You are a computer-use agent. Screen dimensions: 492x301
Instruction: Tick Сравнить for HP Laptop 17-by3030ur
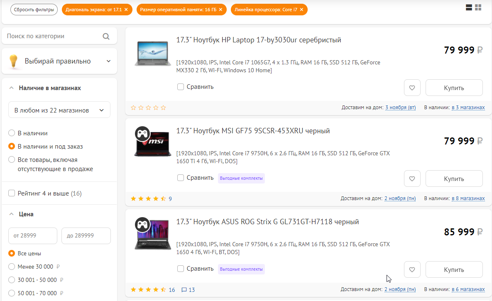tap(181, 87)
